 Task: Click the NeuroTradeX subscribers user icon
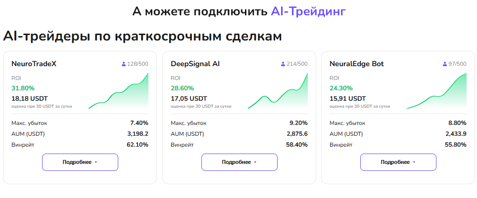point(124,64)
